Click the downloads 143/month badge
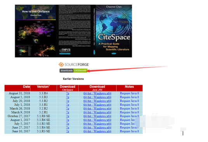This screenshot has width=208, height=142. coord(73,70)
